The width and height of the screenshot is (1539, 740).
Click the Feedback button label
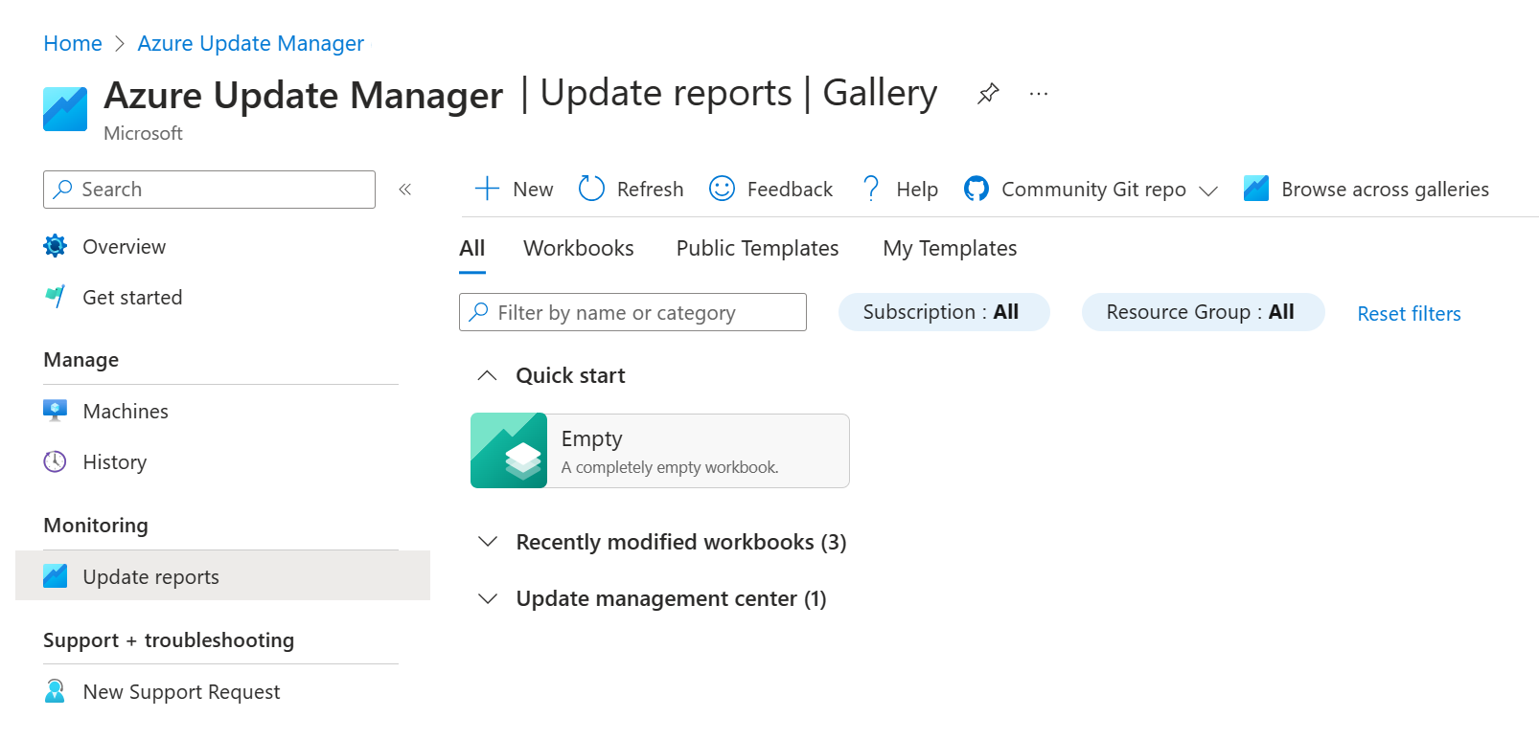point(790,190)
